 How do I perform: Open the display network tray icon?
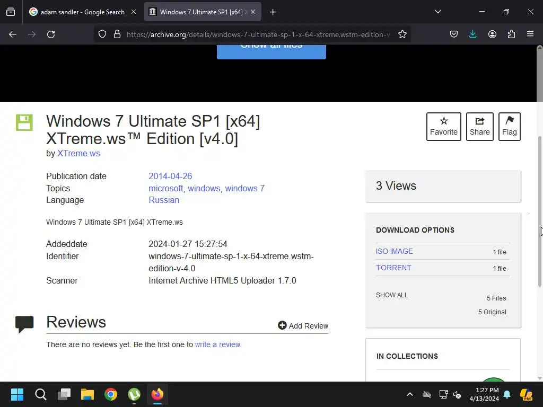click(x=443, y=394)
